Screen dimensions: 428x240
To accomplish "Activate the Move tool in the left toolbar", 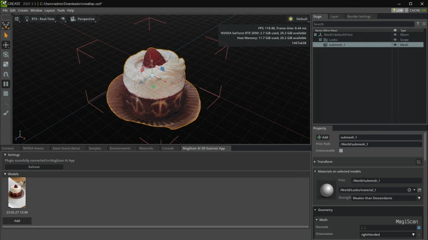I will click(6, 45).
